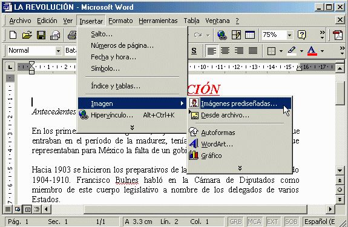348x227 pixels.
Task: Expand the full Insertar menu
Action: [x=132, y=127]
